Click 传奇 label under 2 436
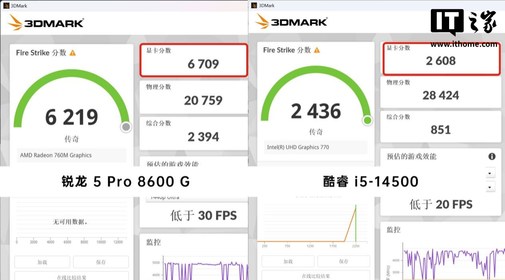The image size is (505, 280). click(x=316, y=132)
